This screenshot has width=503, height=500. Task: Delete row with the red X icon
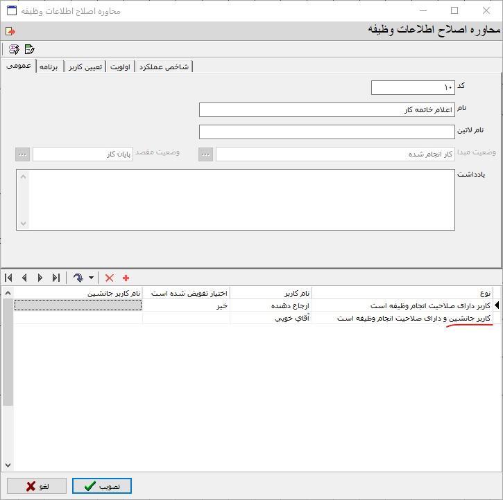pyautogui.click(x=110, y=278)
